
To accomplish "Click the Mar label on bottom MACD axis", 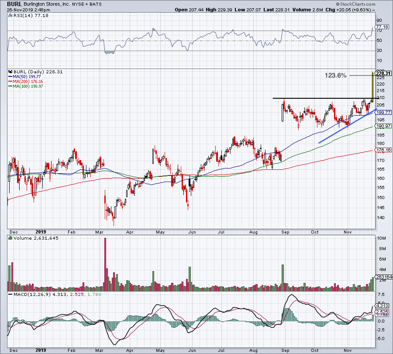I will point(99,350).
